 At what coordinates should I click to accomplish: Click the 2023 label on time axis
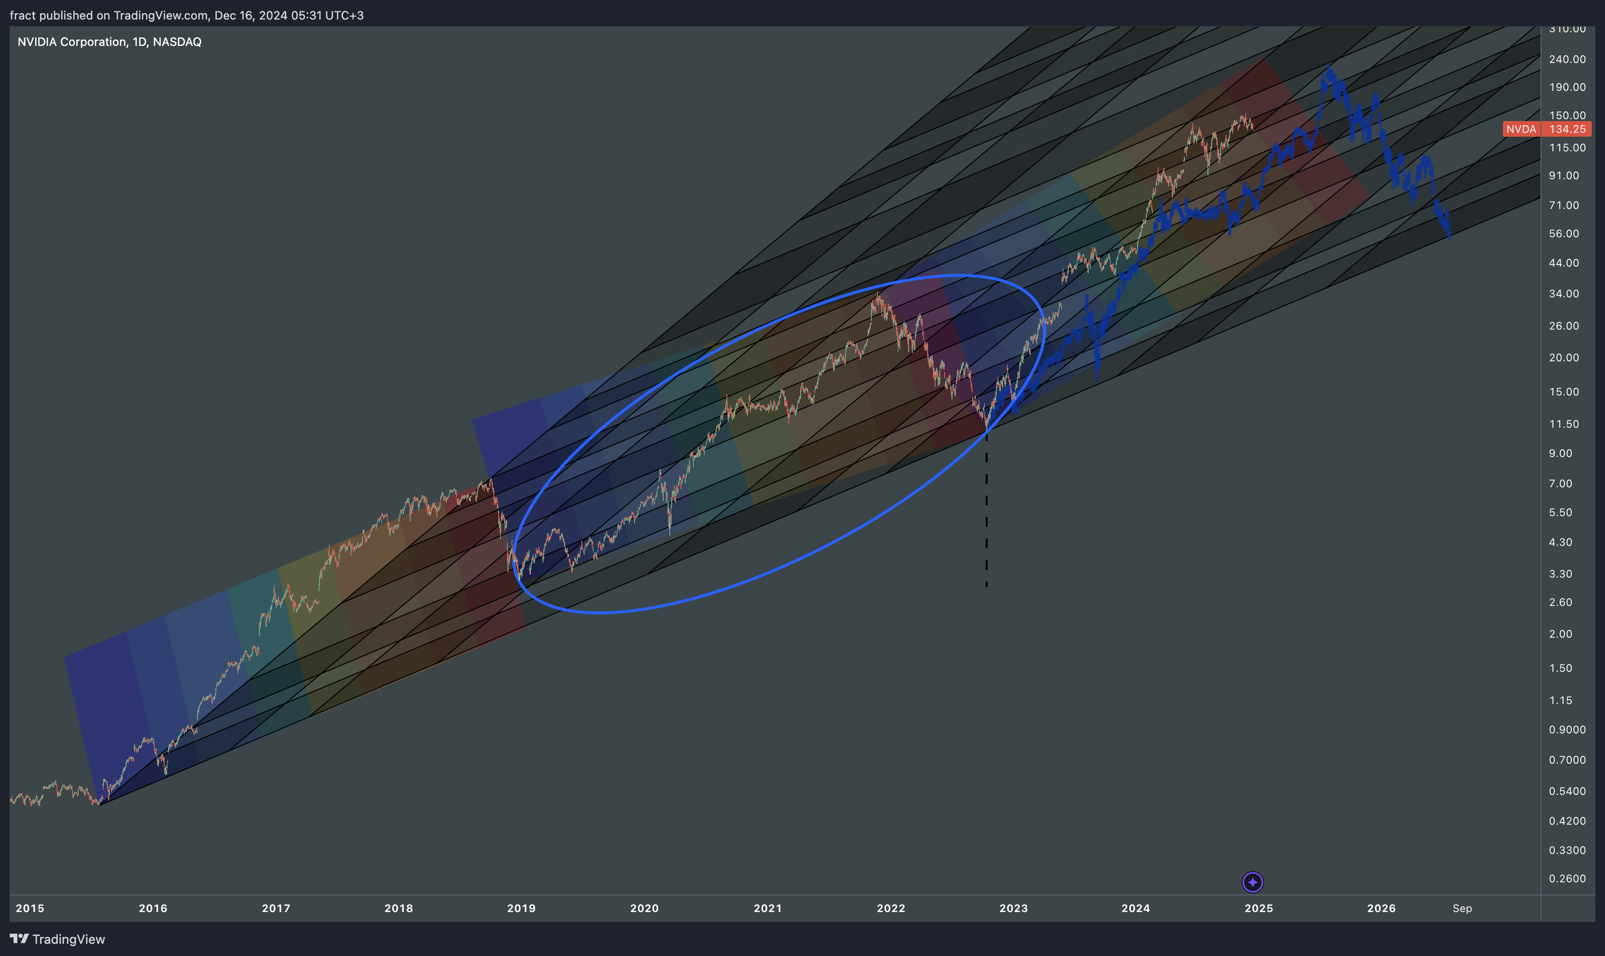[x=1014, y=908]
